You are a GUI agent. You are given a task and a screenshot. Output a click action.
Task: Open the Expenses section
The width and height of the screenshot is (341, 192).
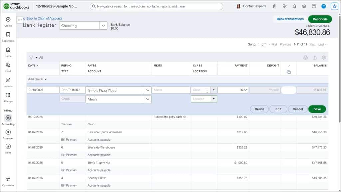(x=8, y=134)
